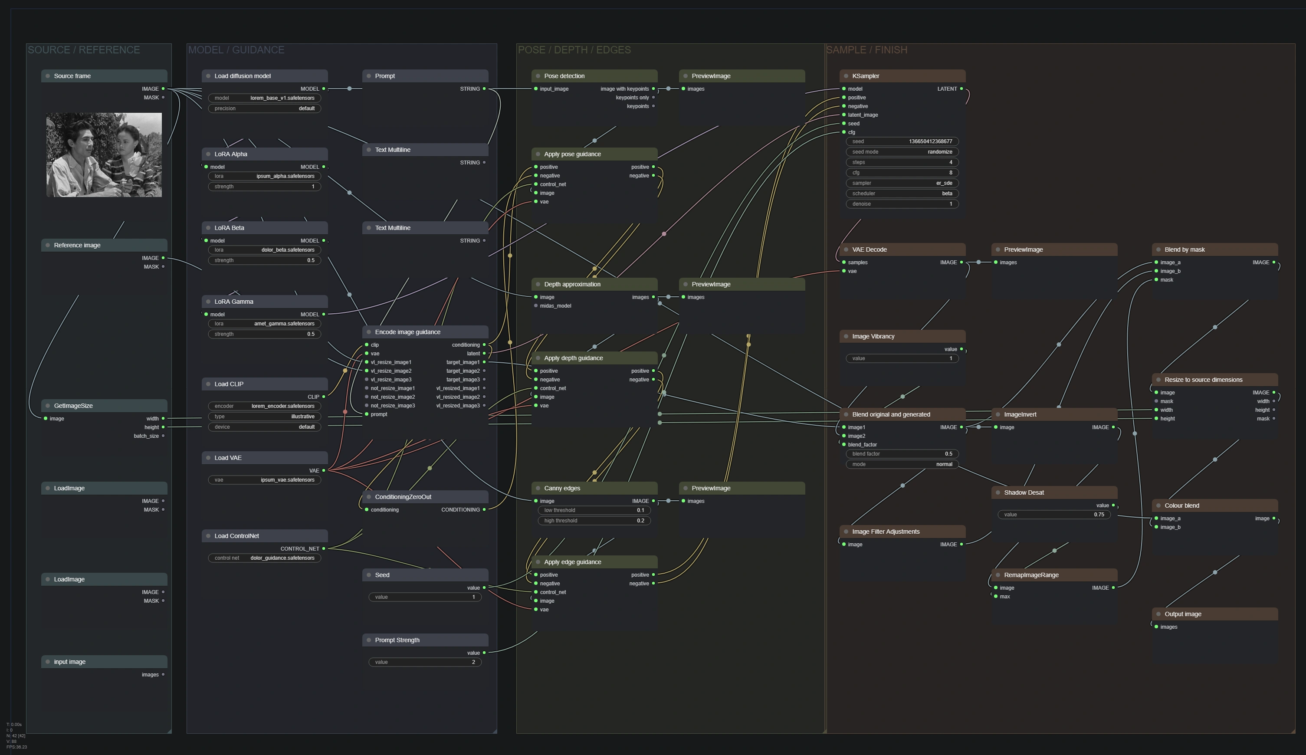
Task: Open the seed mode dropdown set to randomize
Action: [x=902, y=152]
